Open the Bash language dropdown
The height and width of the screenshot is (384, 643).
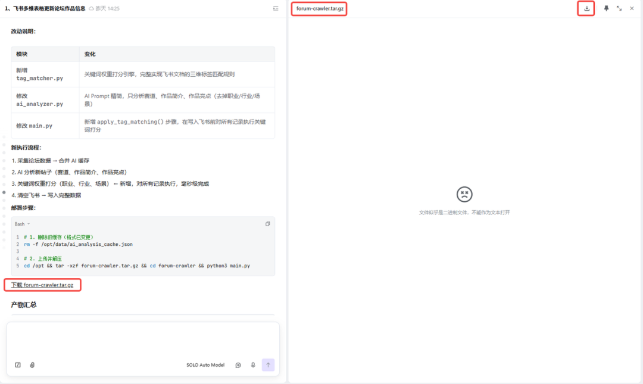point(22,224)
